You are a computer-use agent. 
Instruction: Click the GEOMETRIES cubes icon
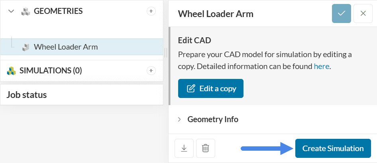pyautogui.click(x=26, y=11)
